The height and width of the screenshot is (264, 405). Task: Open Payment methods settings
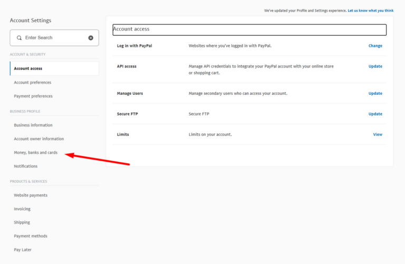click(x=31, y=236)
